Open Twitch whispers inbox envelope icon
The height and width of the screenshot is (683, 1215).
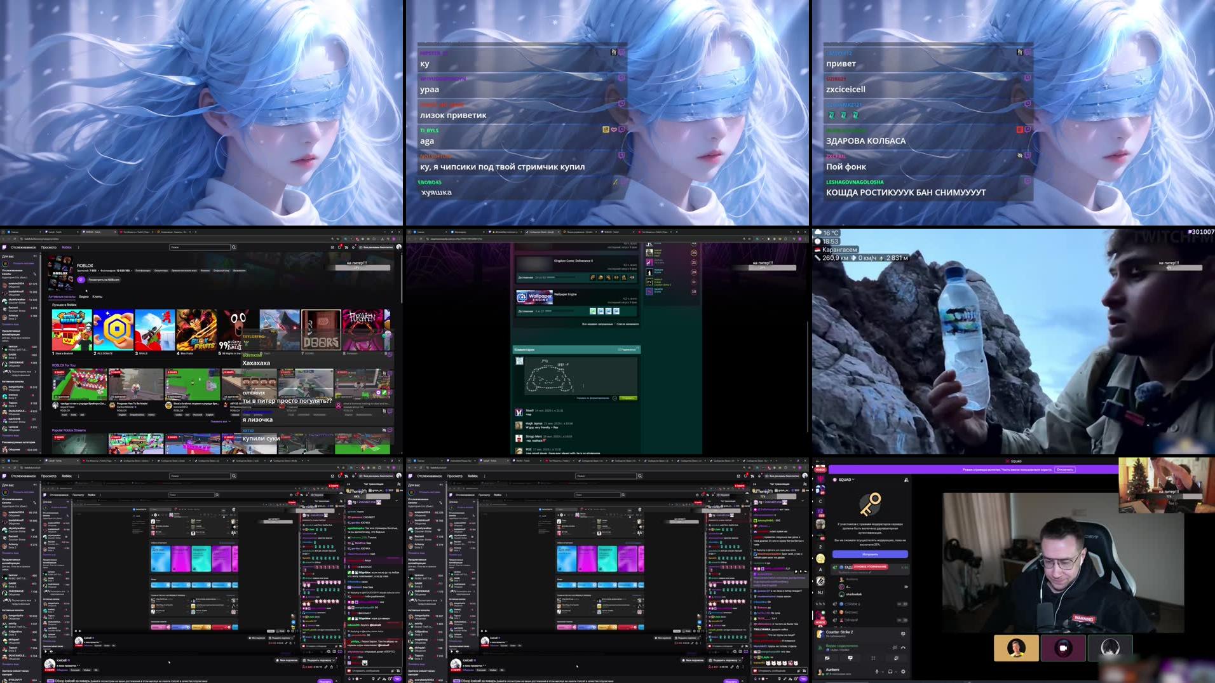coord(332,247)
